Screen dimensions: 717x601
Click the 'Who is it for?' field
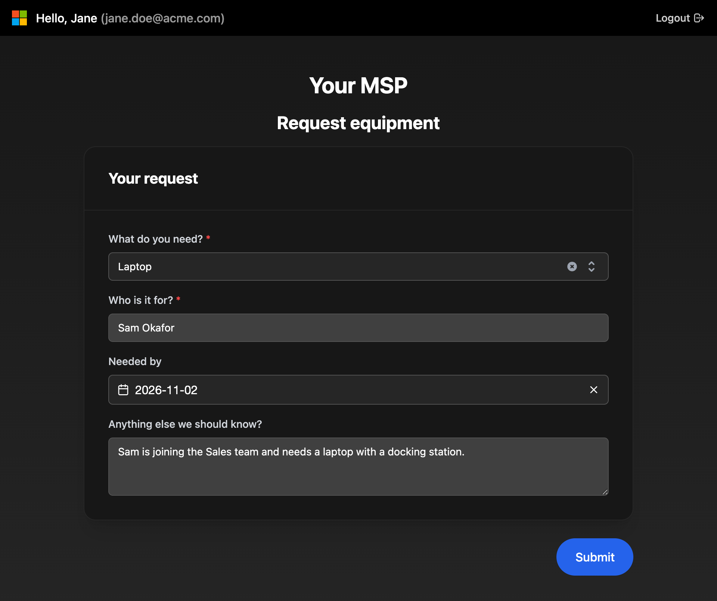pyautogui.click(x=358, y=328)
